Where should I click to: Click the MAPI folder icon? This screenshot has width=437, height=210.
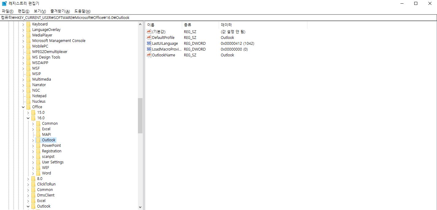click(x=38, y=135)
